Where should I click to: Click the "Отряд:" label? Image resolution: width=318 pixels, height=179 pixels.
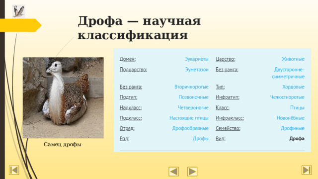[127, 128]
